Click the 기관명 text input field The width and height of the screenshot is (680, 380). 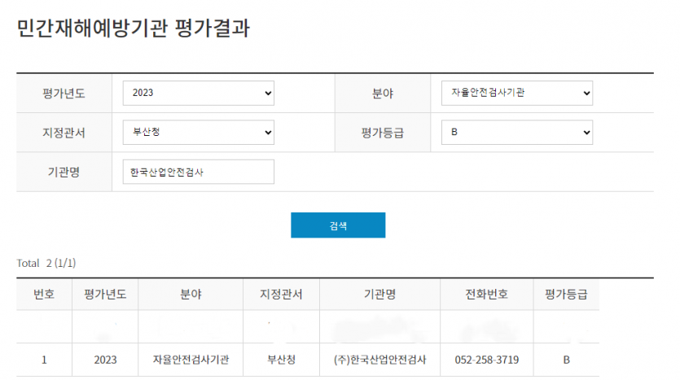click(199, 172)
